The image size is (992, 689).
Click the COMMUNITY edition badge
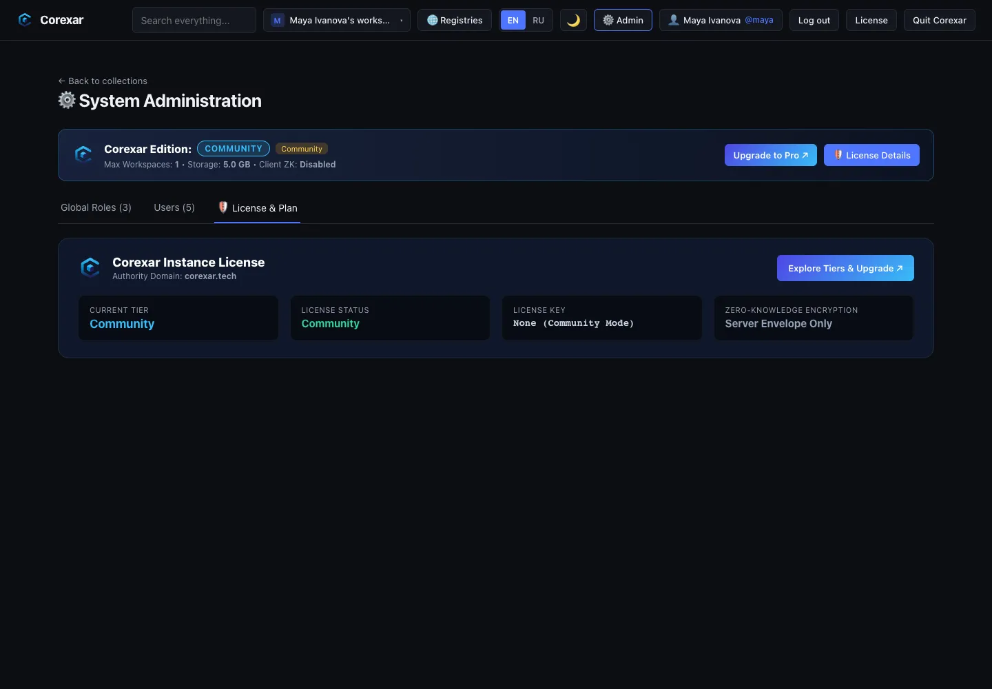[x=234, y=148]
